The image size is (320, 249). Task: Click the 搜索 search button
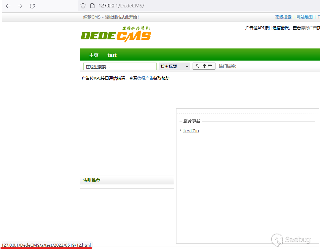pos(204,66)
